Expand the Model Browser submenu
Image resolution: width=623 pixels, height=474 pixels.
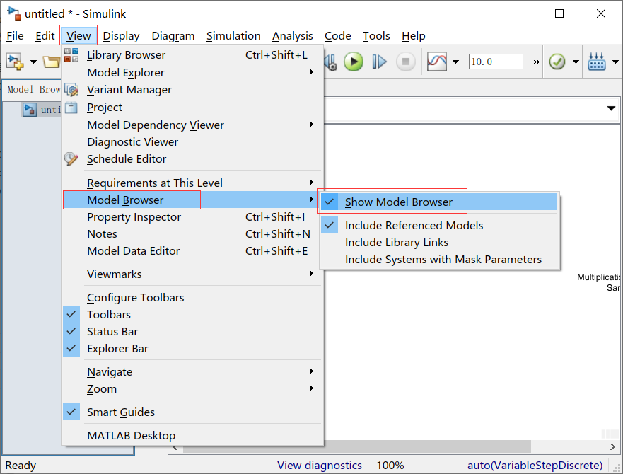point(192,200)
